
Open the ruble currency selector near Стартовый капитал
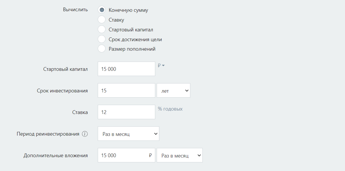click(x=161, y=65)
